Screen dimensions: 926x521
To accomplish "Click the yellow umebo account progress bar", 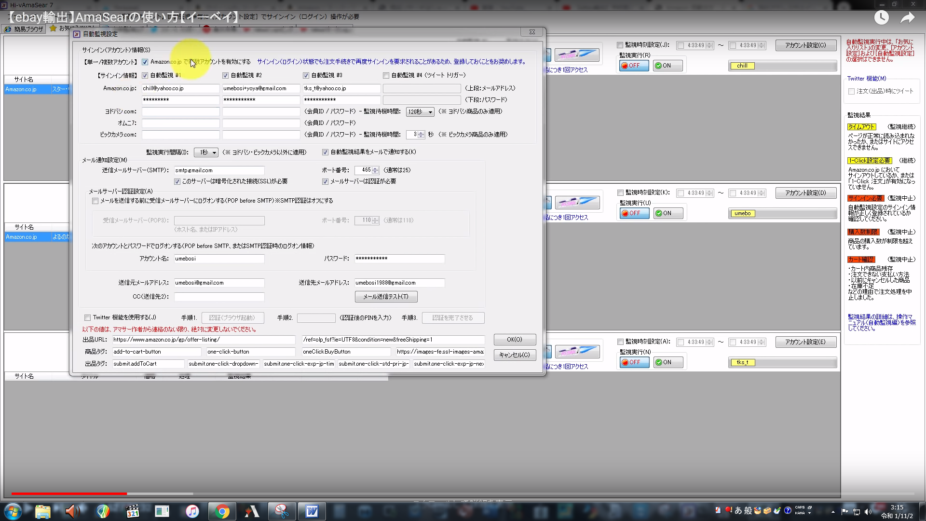I will tap(782, 213).
